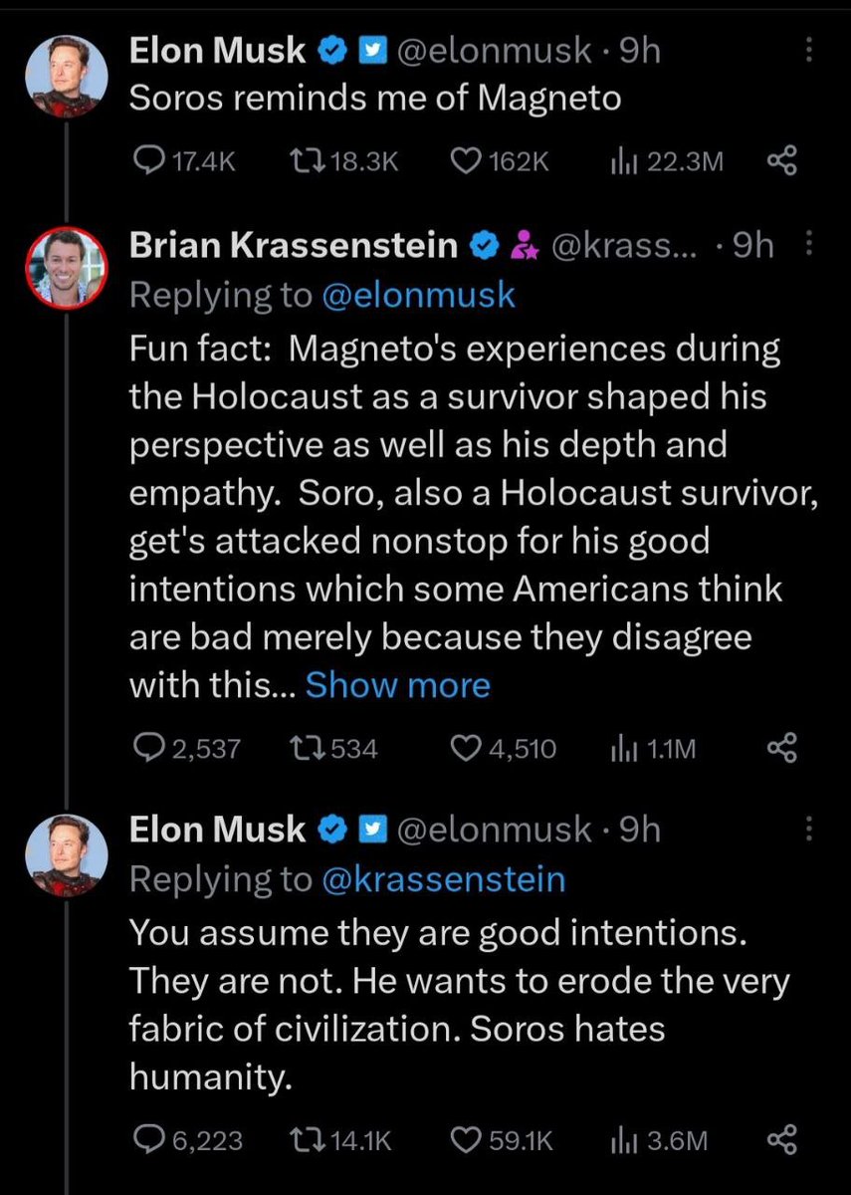Retweet the Soros reminds me of Magneto tweet
This screenshot has height=1195, width=851.
click(x=297, y=161)
